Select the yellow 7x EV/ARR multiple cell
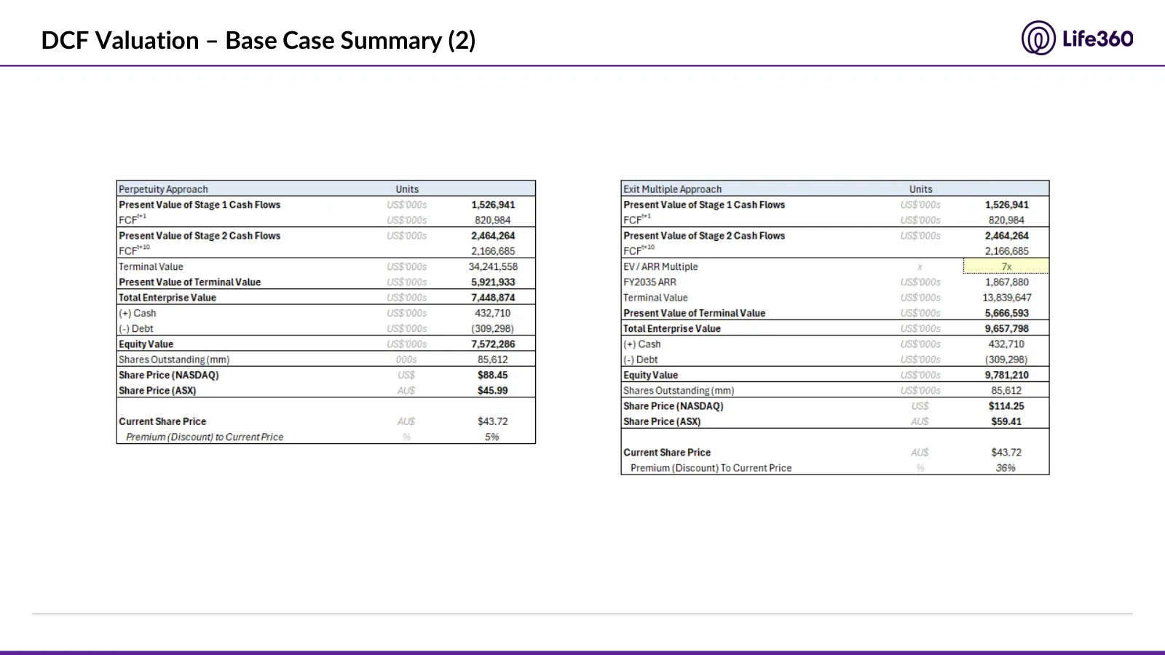This screenshot has width=1165, height=655. [x=1006, y=266]
